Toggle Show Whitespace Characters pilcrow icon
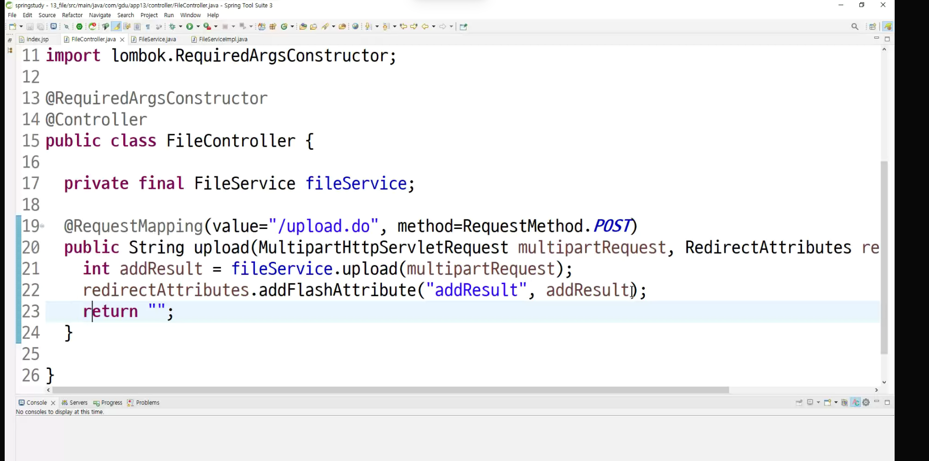Viewport: 929px width, 461px height. pos(148,27)
